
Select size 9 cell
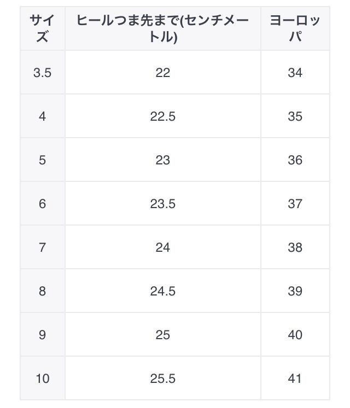click(42, 335)
